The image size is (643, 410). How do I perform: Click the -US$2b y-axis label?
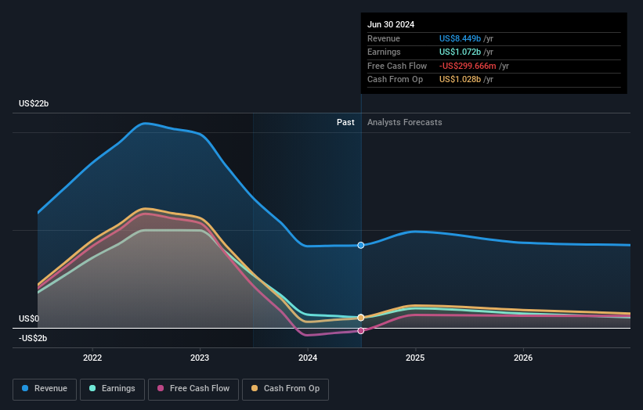tap(33, 338)
